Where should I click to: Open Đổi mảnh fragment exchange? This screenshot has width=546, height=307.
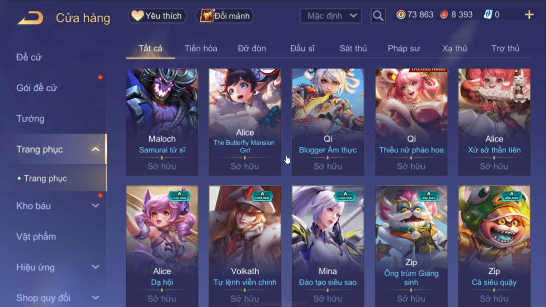click(225, 16)
